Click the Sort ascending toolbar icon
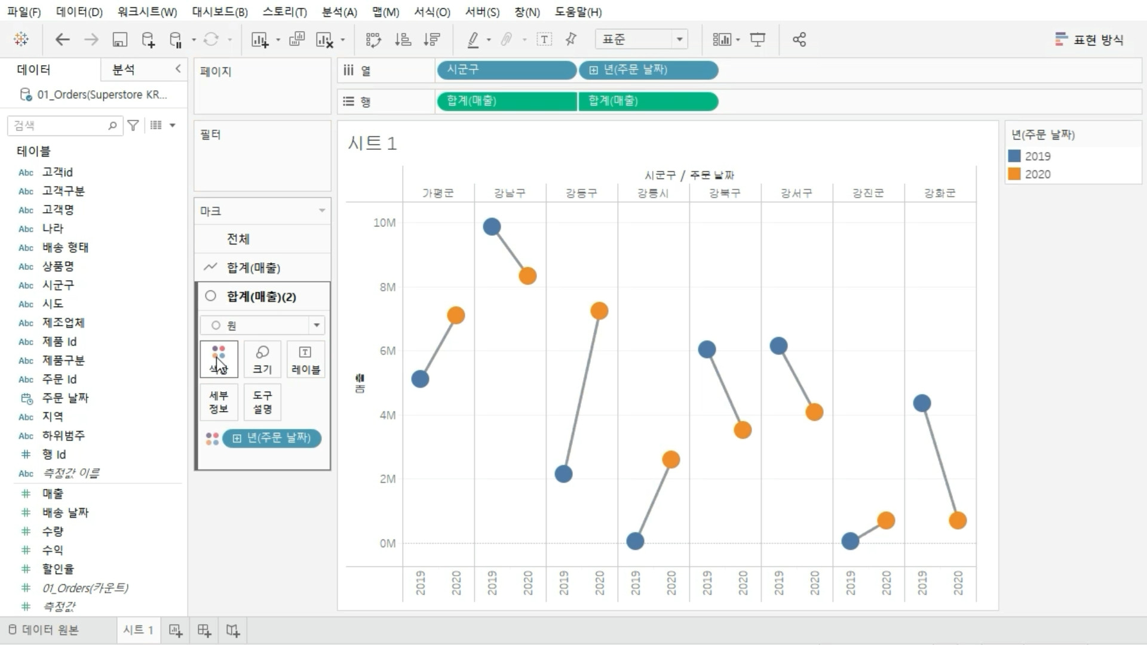The width and height of the screenshot is (1147, 645). [403, 40]
